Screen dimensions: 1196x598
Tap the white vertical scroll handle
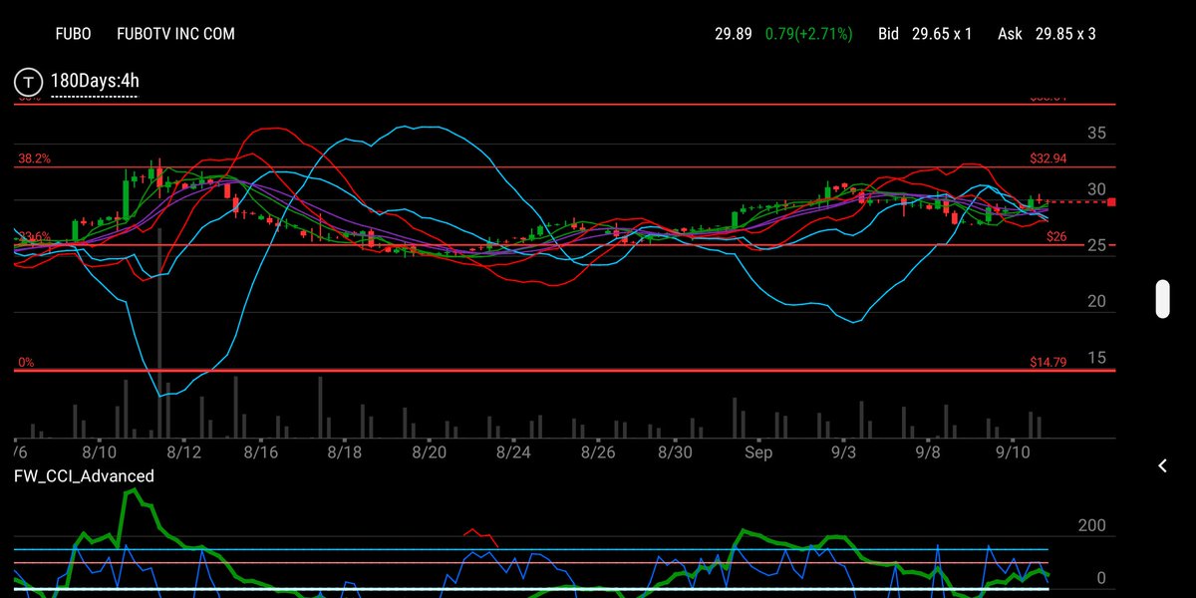[1162, 299]
